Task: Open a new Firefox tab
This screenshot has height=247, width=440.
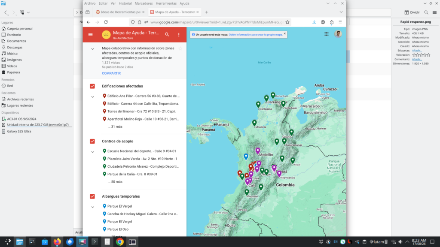Action: click(207, 12)
